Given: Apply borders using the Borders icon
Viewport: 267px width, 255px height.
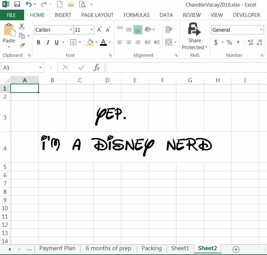Looking at the screenshot, I should 73,42.
